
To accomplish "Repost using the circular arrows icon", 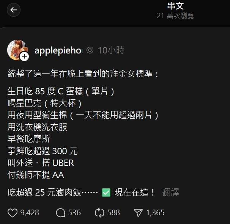I will [x=99, y=213].
